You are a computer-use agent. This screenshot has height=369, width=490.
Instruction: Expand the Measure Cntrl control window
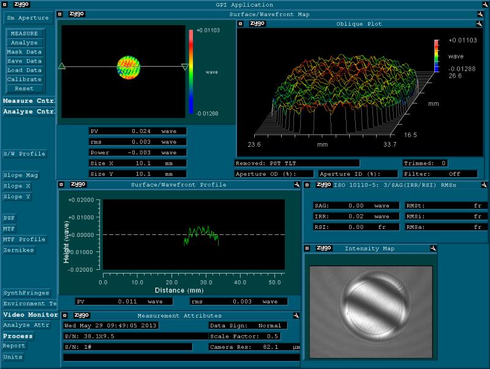pyautogui.click(x=29, y=101)
